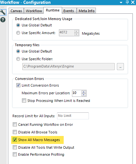Select Use Specific Amount radio button

[18, 33]
